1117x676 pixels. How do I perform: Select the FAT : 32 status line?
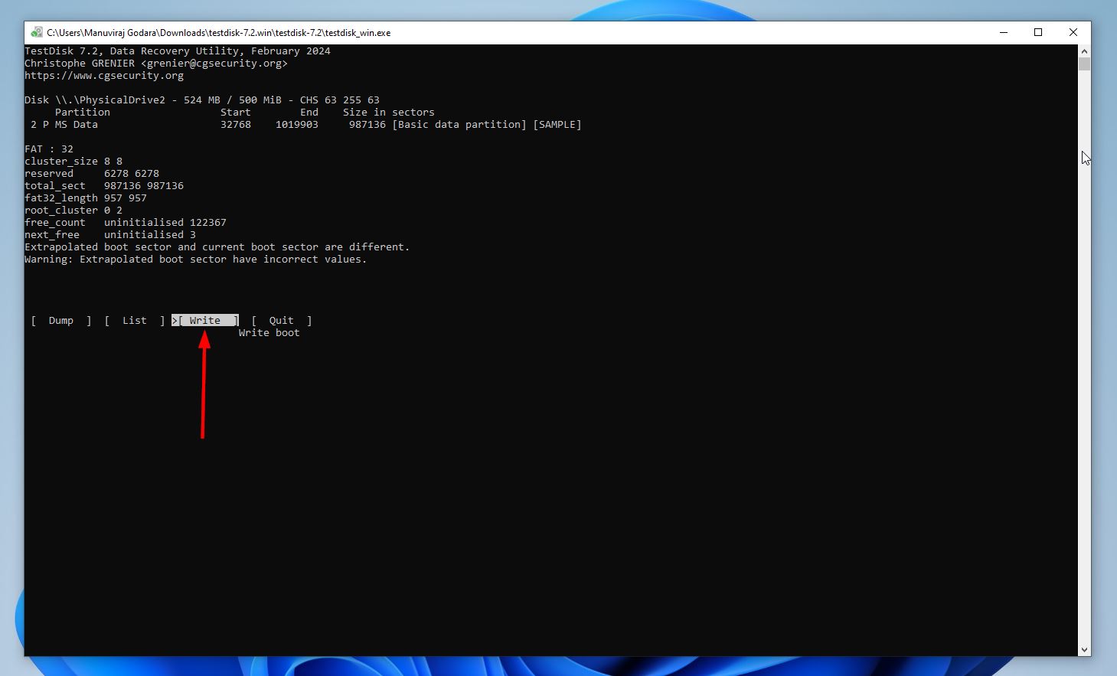tap(50, 149)
